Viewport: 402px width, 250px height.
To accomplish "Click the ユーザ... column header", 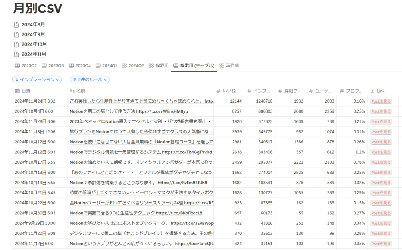I will 320,91.
